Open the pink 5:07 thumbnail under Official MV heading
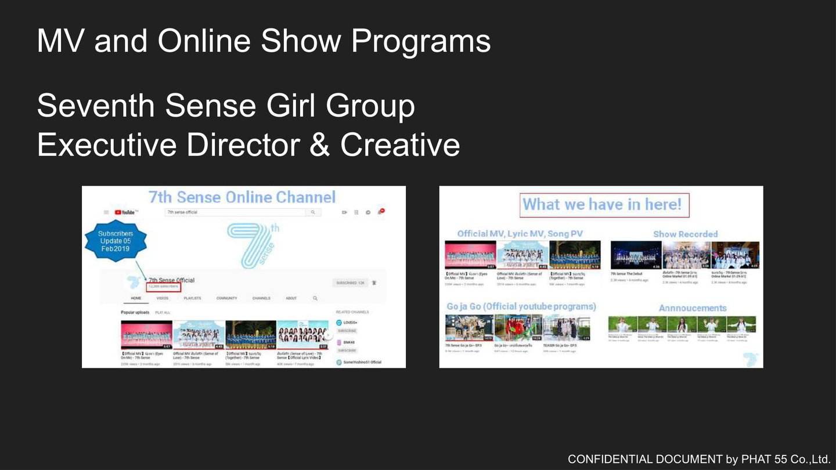The width and height of the screenshot is (836, 470). pos(470,255)
